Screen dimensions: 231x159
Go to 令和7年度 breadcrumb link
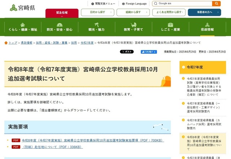click(x=87, y=43)
